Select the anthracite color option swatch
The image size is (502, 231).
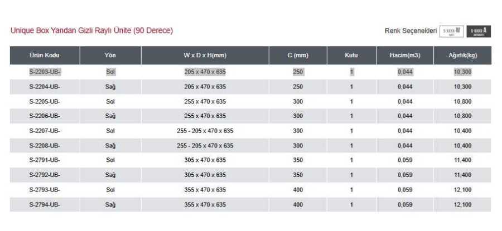pos(479,31)
